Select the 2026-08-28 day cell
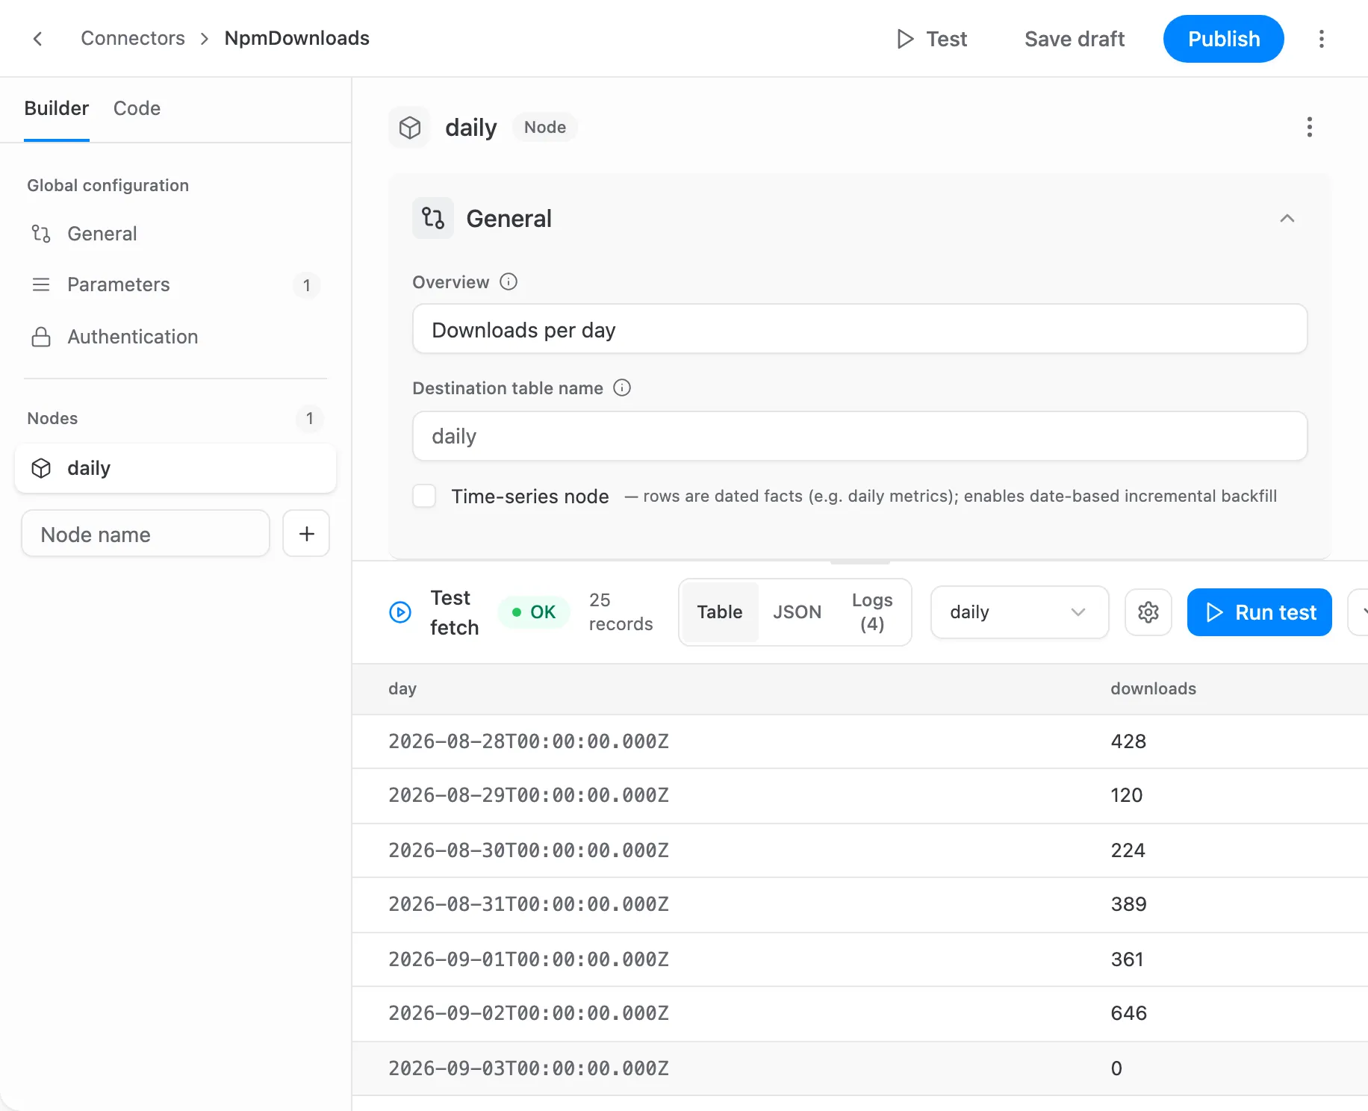This screenshot has width=1368, height=1111. click(x=528, y=741)
